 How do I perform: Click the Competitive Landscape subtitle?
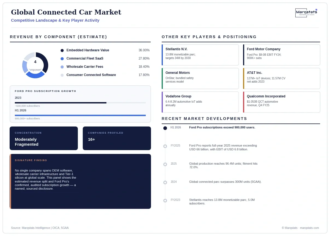coord(55,20)
